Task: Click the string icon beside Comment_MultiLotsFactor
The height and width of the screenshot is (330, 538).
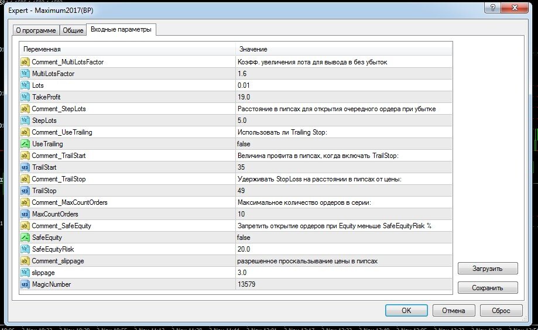Action: 25,62
